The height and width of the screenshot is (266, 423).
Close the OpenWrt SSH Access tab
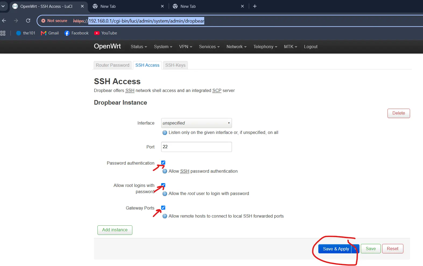point(82,6)
